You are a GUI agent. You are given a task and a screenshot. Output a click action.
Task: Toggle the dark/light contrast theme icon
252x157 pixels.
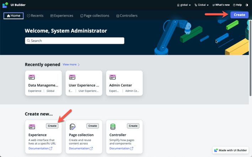point(247,5)
